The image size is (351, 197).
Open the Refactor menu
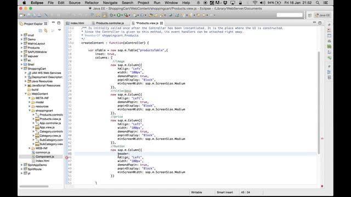(92, 3)
